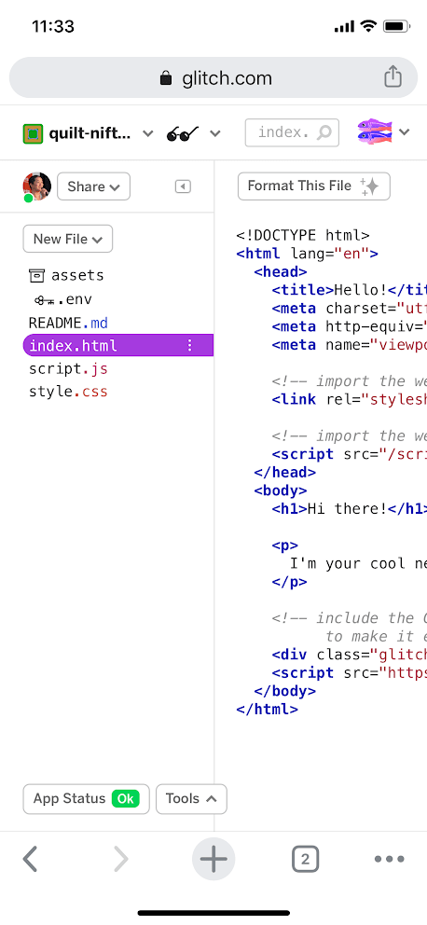Image resolution: width=427 pixels, height=925 pixels.
Task: Expand the Tools menu
Action: point(191,799)
